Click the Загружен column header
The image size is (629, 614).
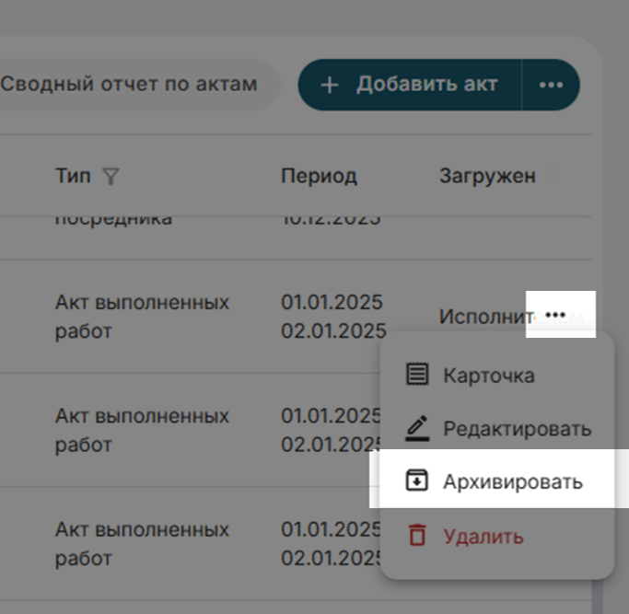click(x=487, y=176)
